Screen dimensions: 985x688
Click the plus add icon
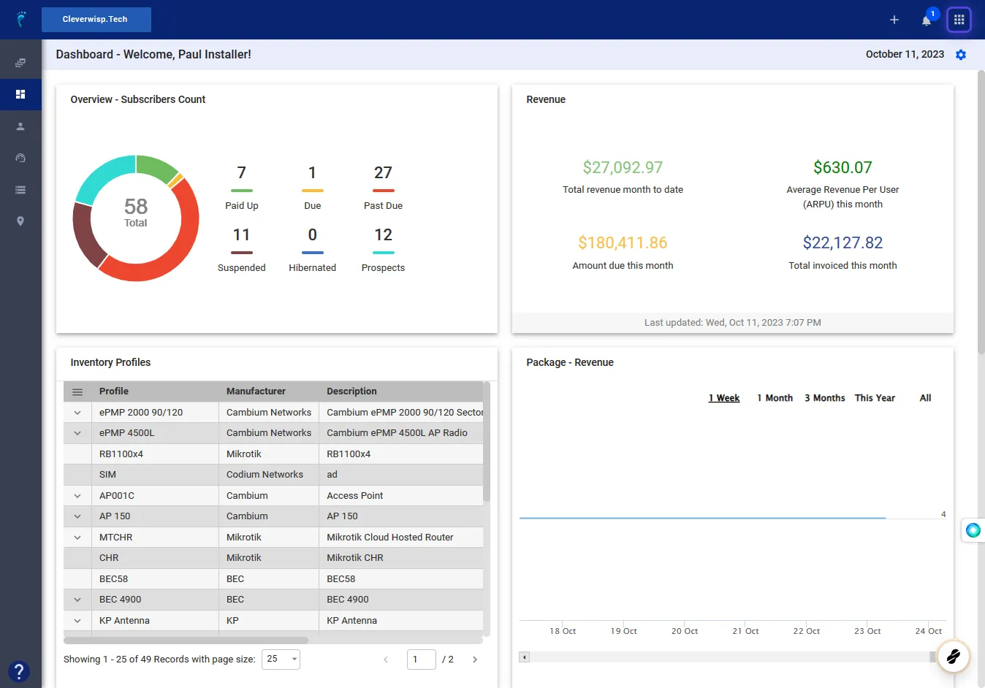(894, 20)
